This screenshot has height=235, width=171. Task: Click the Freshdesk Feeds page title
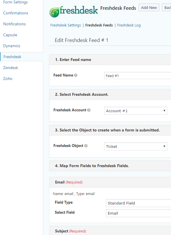118,8
